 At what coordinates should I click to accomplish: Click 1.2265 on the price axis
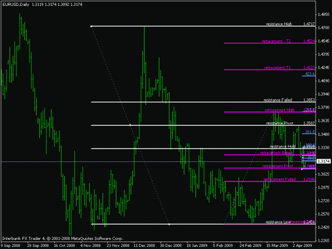point(324,241)
